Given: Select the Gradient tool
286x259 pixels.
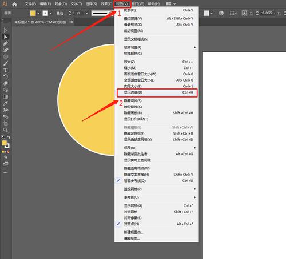Looking at the screenshot, I should coord(5,97).
